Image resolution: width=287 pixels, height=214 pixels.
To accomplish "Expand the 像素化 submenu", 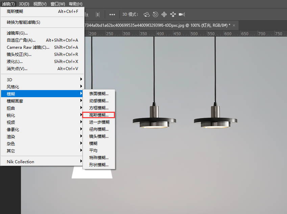I will 42,129.
